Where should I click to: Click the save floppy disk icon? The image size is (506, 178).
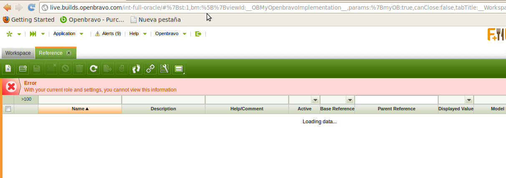pyautogui.click(x=37, y=69)
